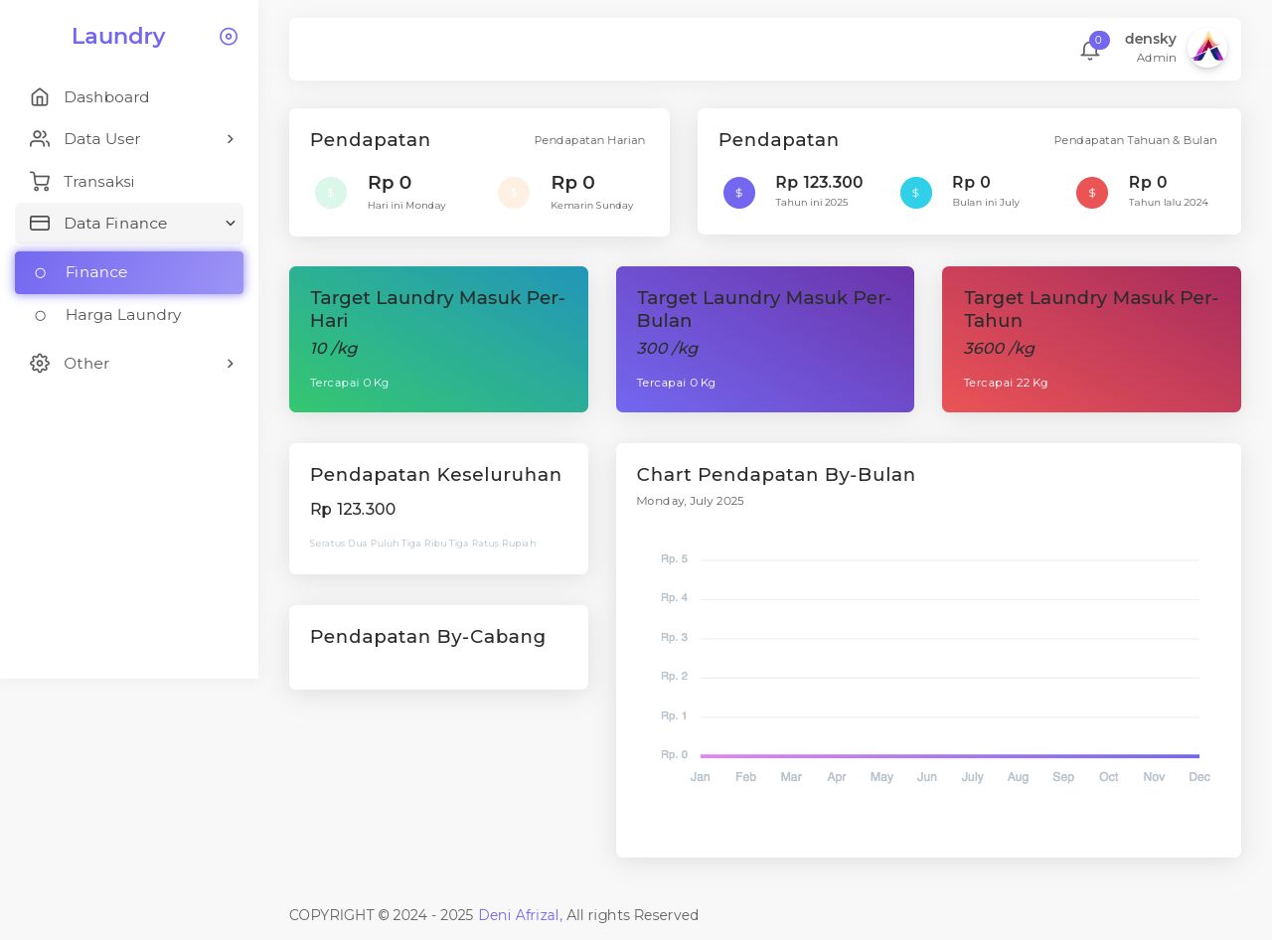Screen dimensions: 1272x940
Task: Click the purple dollar icon for Tahun ini
Action: point(739,193)
